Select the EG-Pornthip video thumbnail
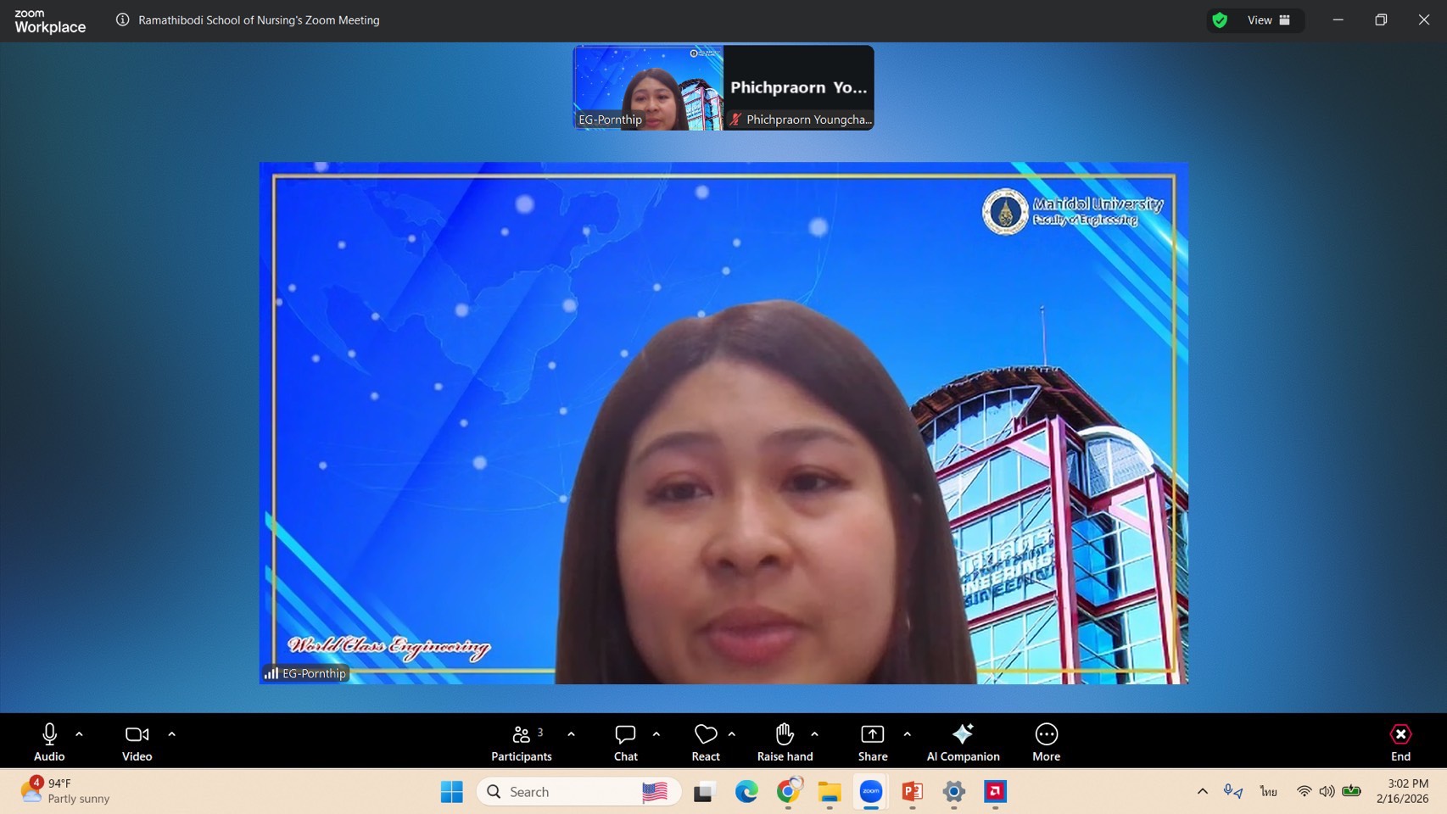This screenshot has width=1447, height=814. pyautogui.click(x=648, y=87)
